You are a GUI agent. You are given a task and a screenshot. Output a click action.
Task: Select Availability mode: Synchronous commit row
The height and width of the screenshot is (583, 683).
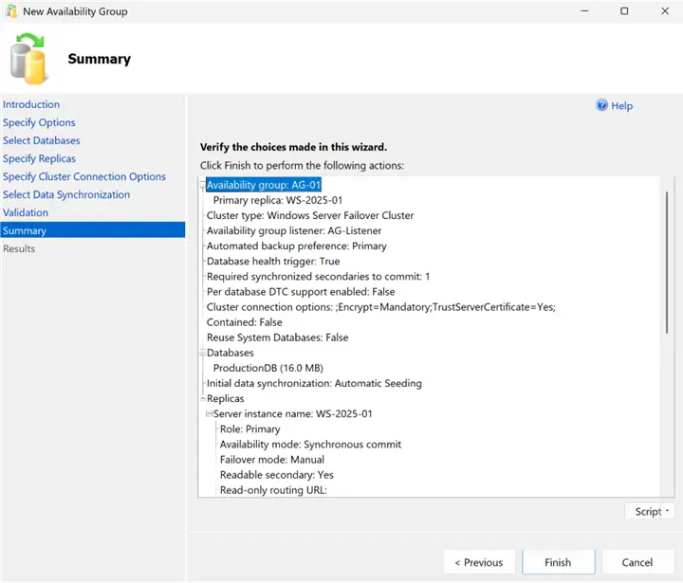click(x=310, y=444)
